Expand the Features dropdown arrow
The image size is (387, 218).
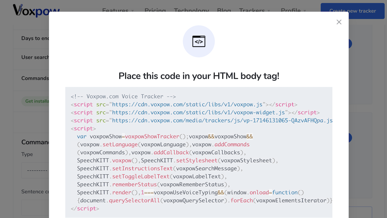pyautogui.click(x=132, y=10)
